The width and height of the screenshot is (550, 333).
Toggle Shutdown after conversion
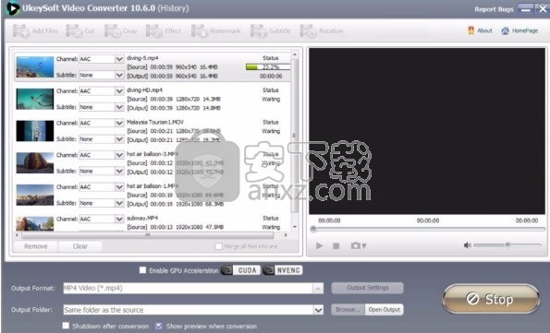coord(66,326)
